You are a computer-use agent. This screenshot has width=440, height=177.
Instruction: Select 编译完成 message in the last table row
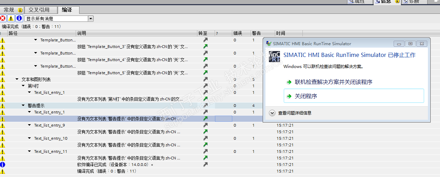(x=107, y=171)
